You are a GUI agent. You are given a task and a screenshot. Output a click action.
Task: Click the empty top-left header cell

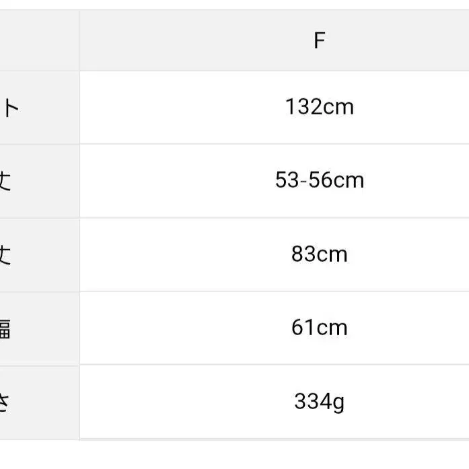(39, 41)
